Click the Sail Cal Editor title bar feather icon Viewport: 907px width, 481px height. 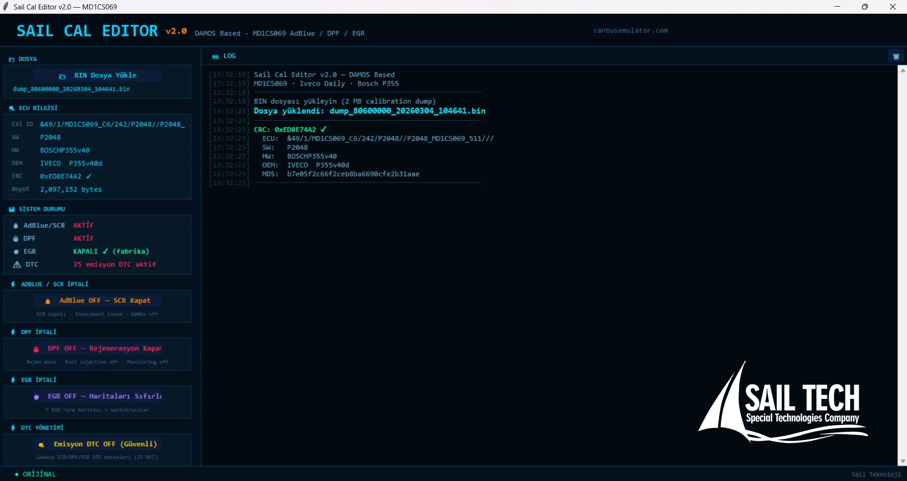point(6,7)
